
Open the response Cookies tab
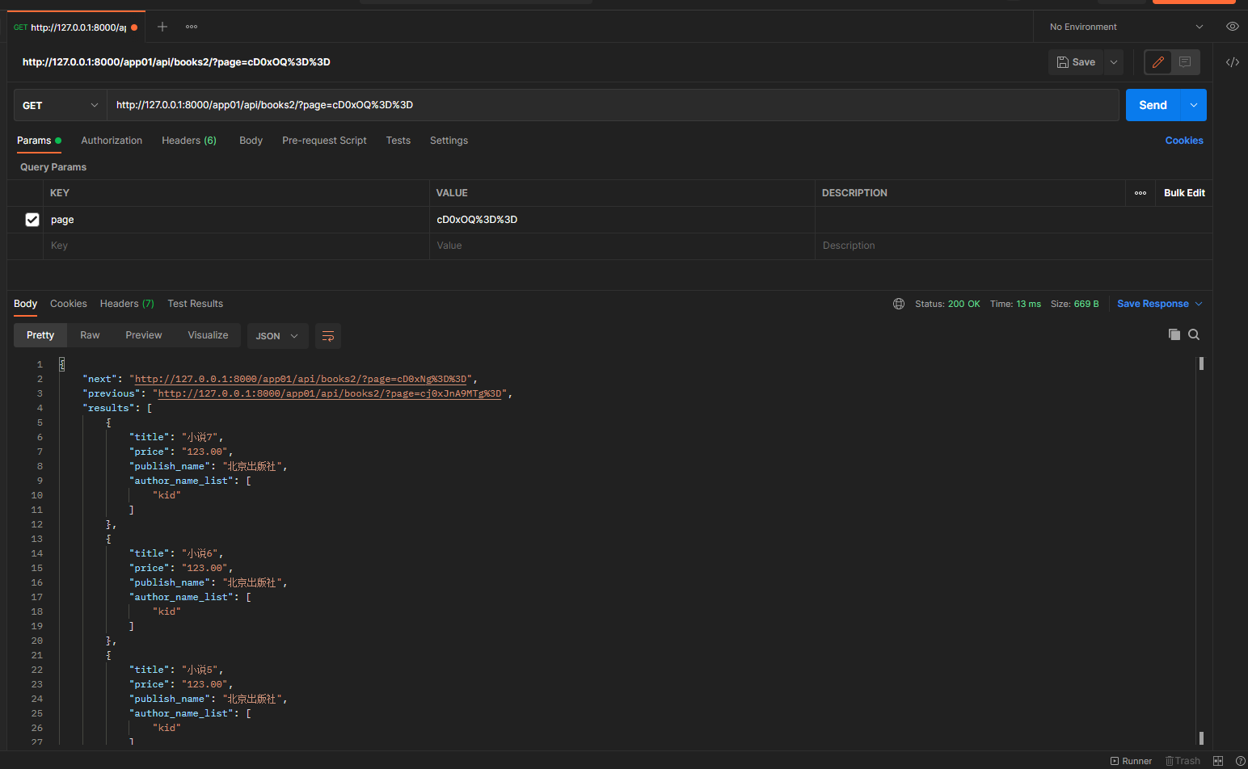point(69,304)
